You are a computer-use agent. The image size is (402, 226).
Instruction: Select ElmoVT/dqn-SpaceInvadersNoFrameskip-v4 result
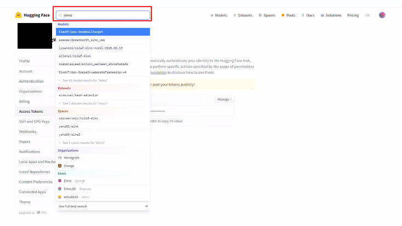(103, 72)
